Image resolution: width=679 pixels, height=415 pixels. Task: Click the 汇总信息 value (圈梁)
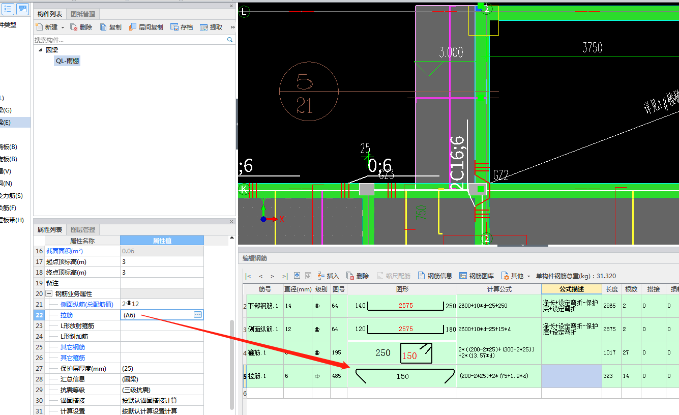tap(162, 379)
